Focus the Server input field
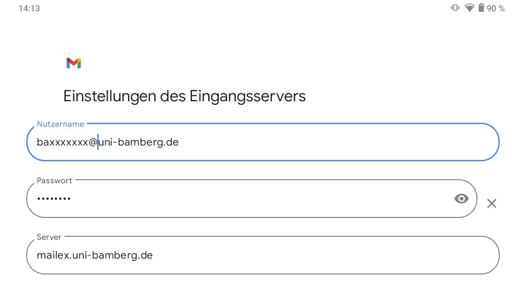 tap(263, 255)
